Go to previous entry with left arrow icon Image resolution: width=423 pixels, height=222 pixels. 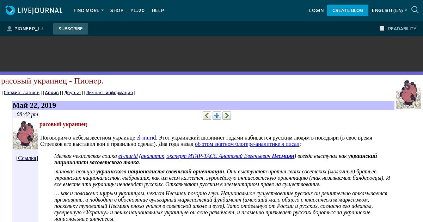click(207, 116)
